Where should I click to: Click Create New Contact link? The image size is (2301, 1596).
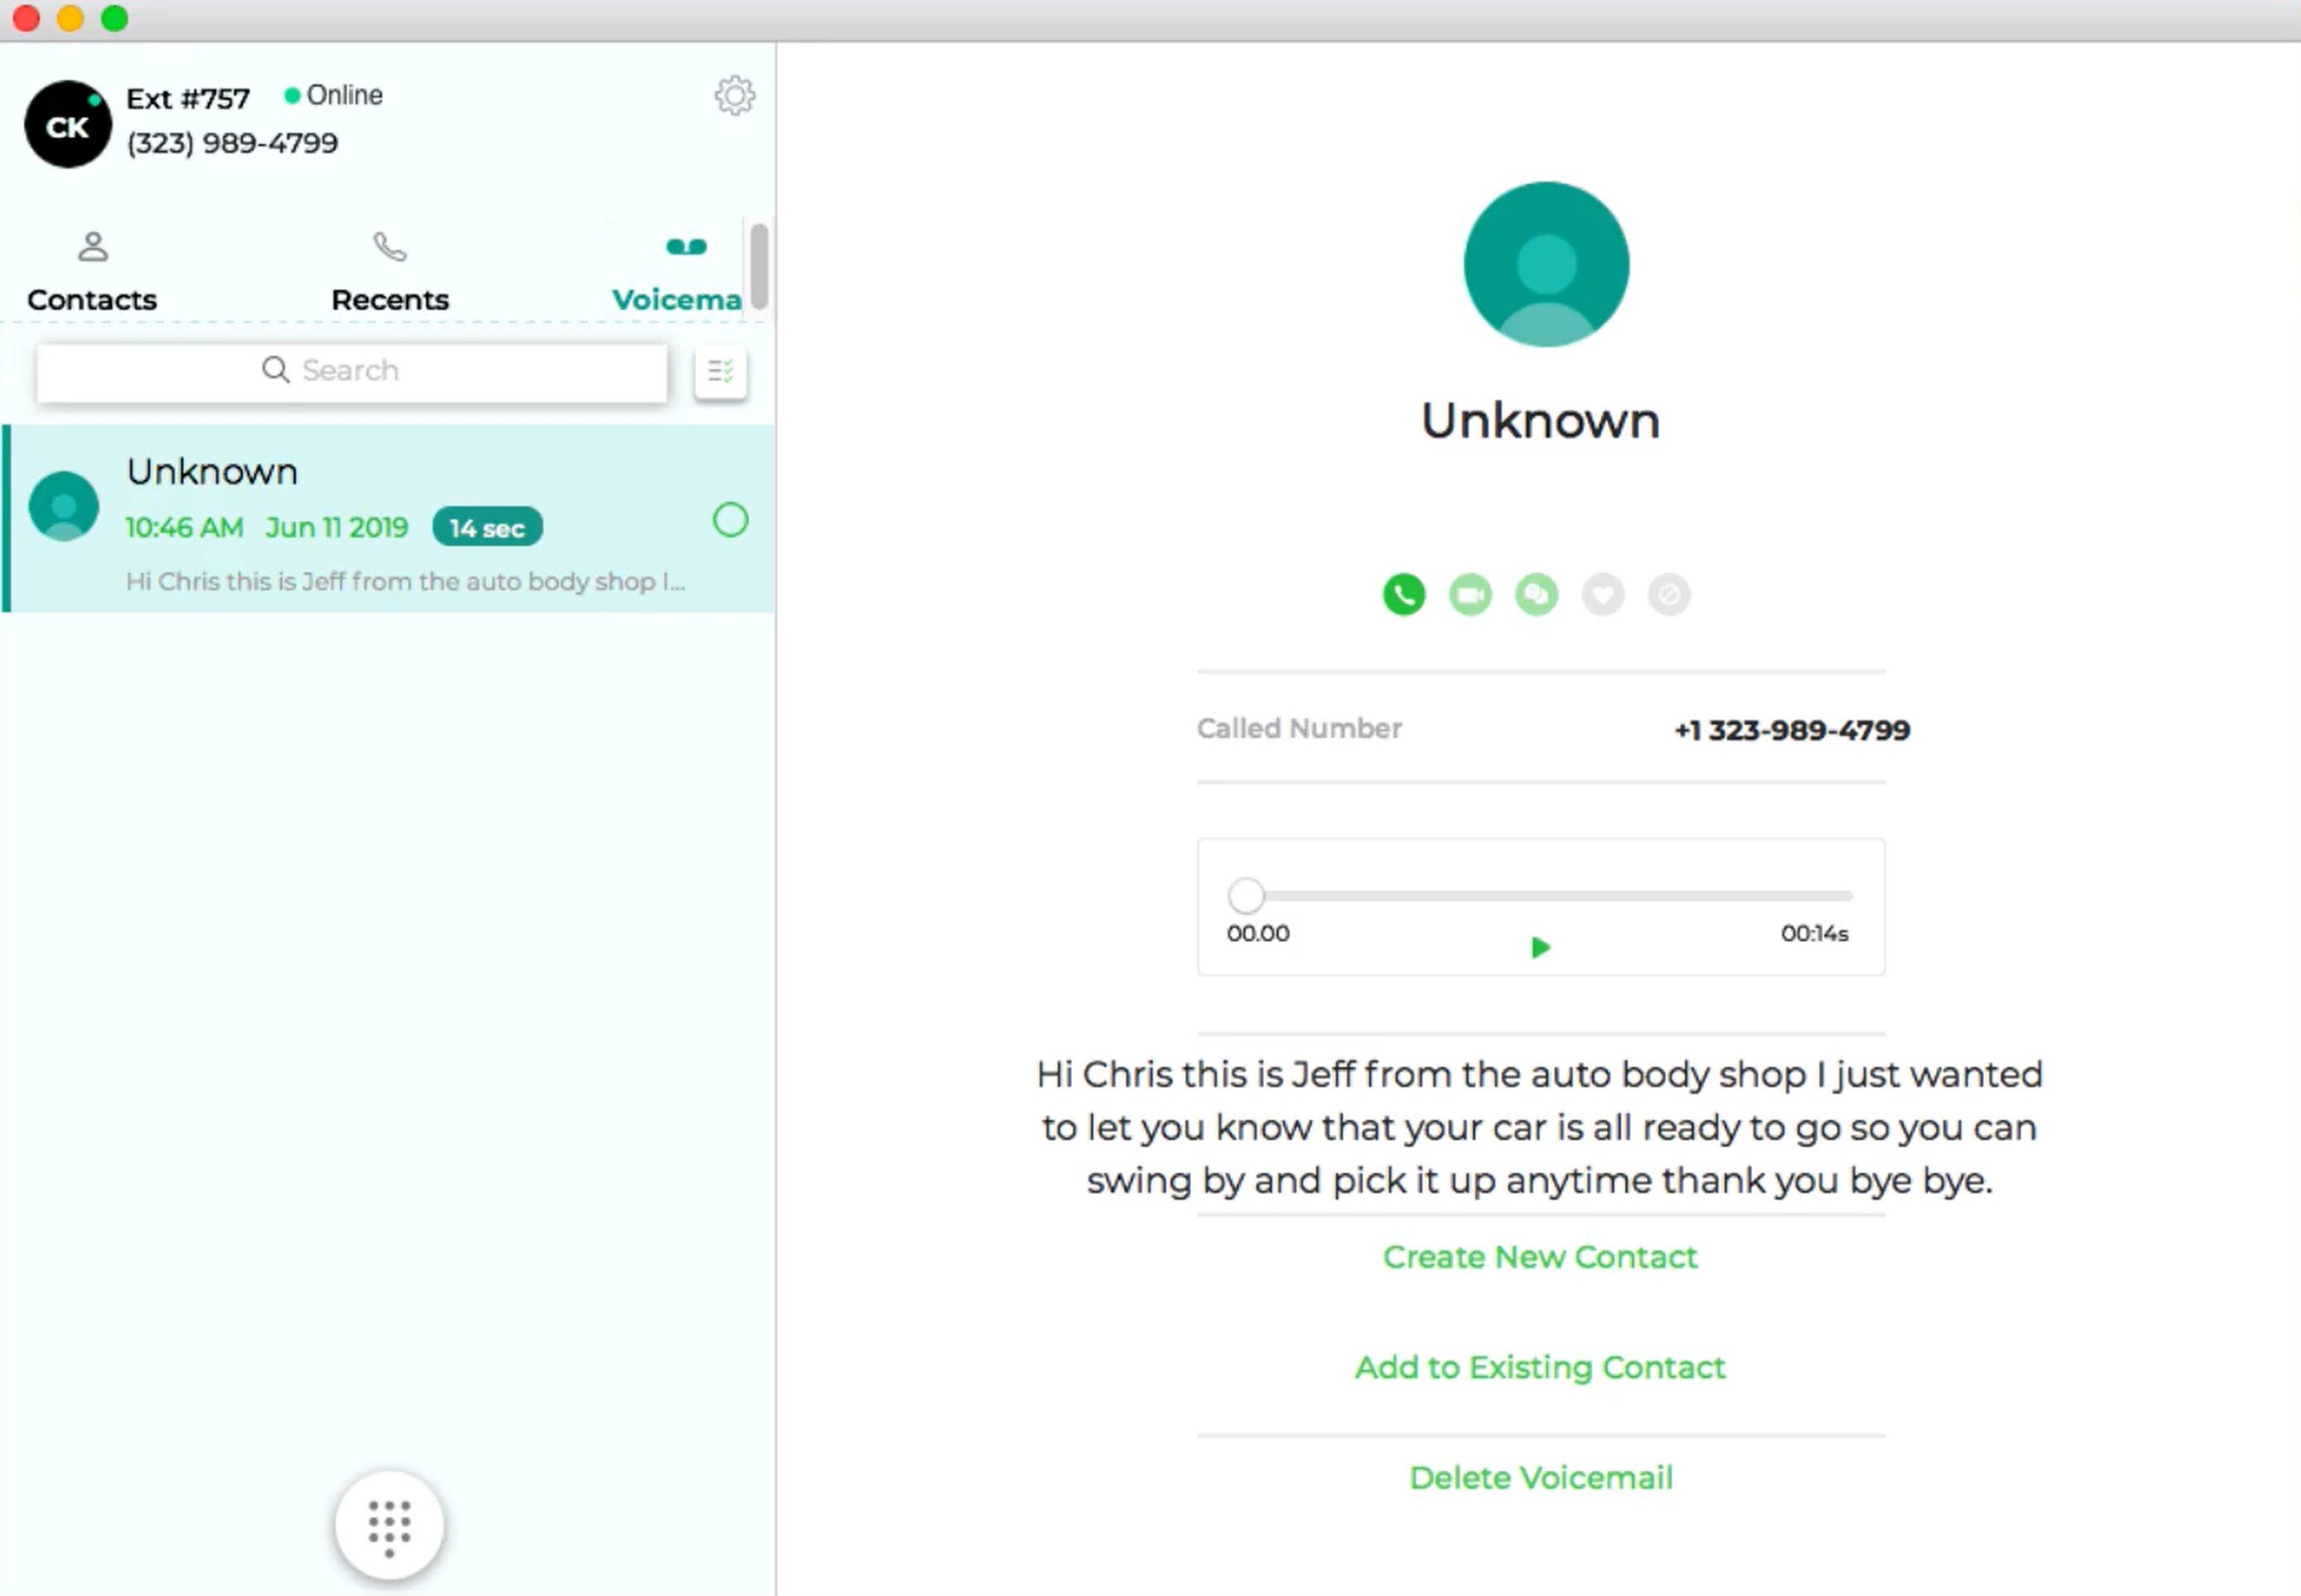(x=1540, y=1257)
